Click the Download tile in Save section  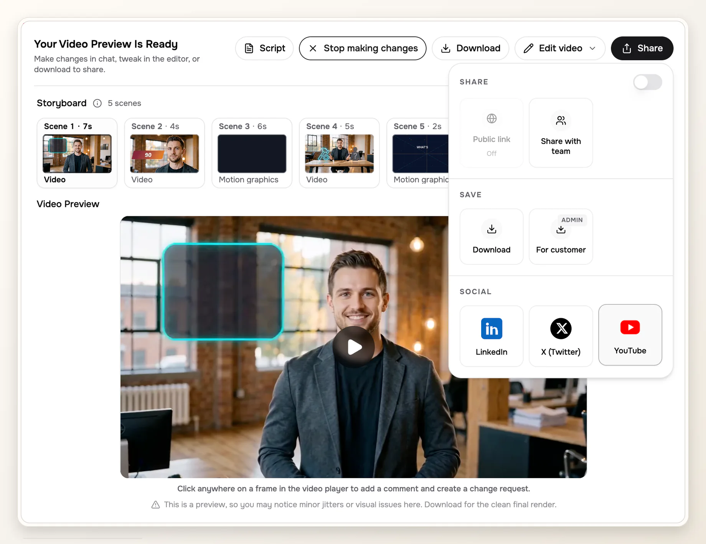[492, 237]
